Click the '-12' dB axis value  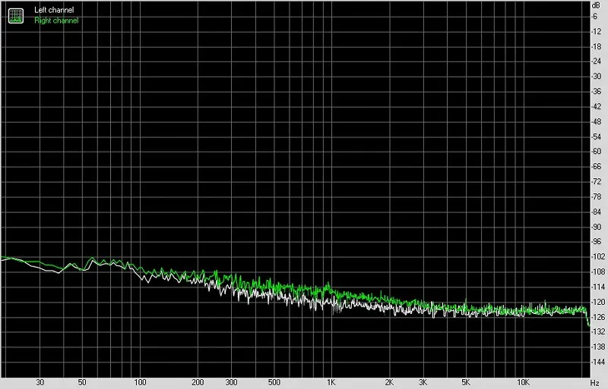pos(597,32)
